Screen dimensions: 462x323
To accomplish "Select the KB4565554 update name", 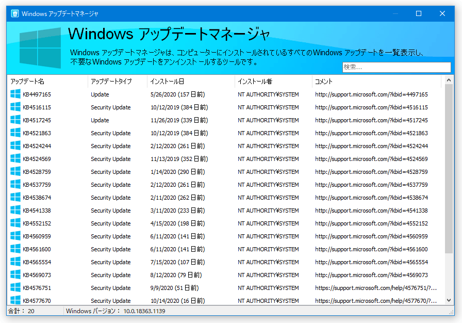I will pyautogui.click(x=37, y=262).
